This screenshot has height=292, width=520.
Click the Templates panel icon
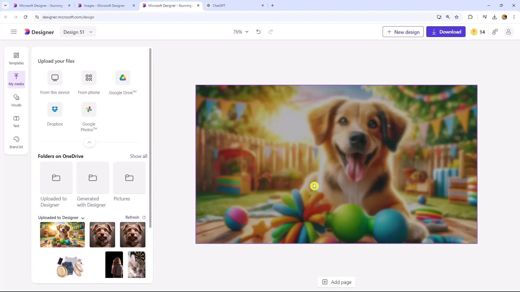16,58
